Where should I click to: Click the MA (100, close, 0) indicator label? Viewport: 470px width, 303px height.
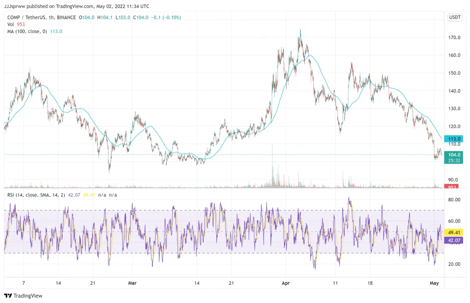(27, 31)
